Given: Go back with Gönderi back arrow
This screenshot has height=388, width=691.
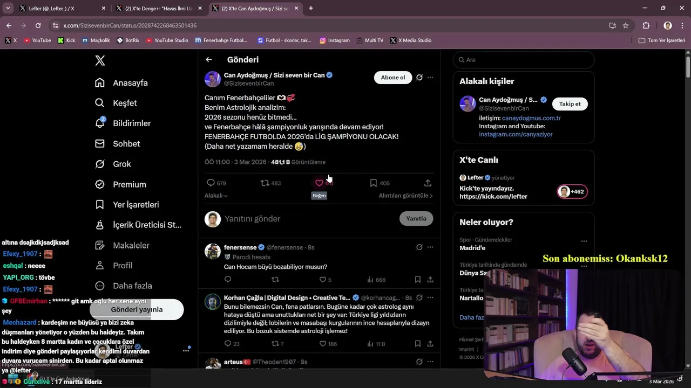Looking at the screenshot, I should coord(208,60).
